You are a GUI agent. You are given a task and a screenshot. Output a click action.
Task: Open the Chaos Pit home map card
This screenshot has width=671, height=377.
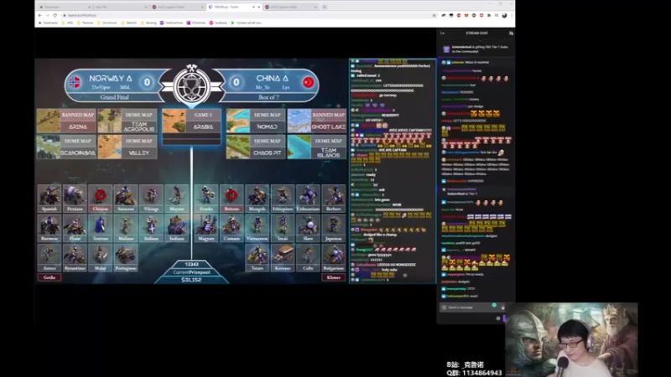[x=256, y=147]
